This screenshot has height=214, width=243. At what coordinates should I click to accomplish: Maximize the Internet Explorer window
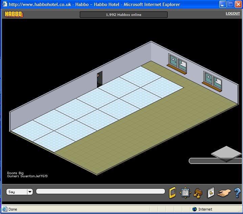point(230,5)
